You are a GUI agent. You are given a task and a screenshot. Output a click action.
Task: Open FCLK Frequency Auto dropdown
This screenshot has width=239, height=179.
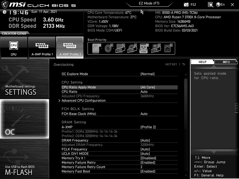[119, 149]
